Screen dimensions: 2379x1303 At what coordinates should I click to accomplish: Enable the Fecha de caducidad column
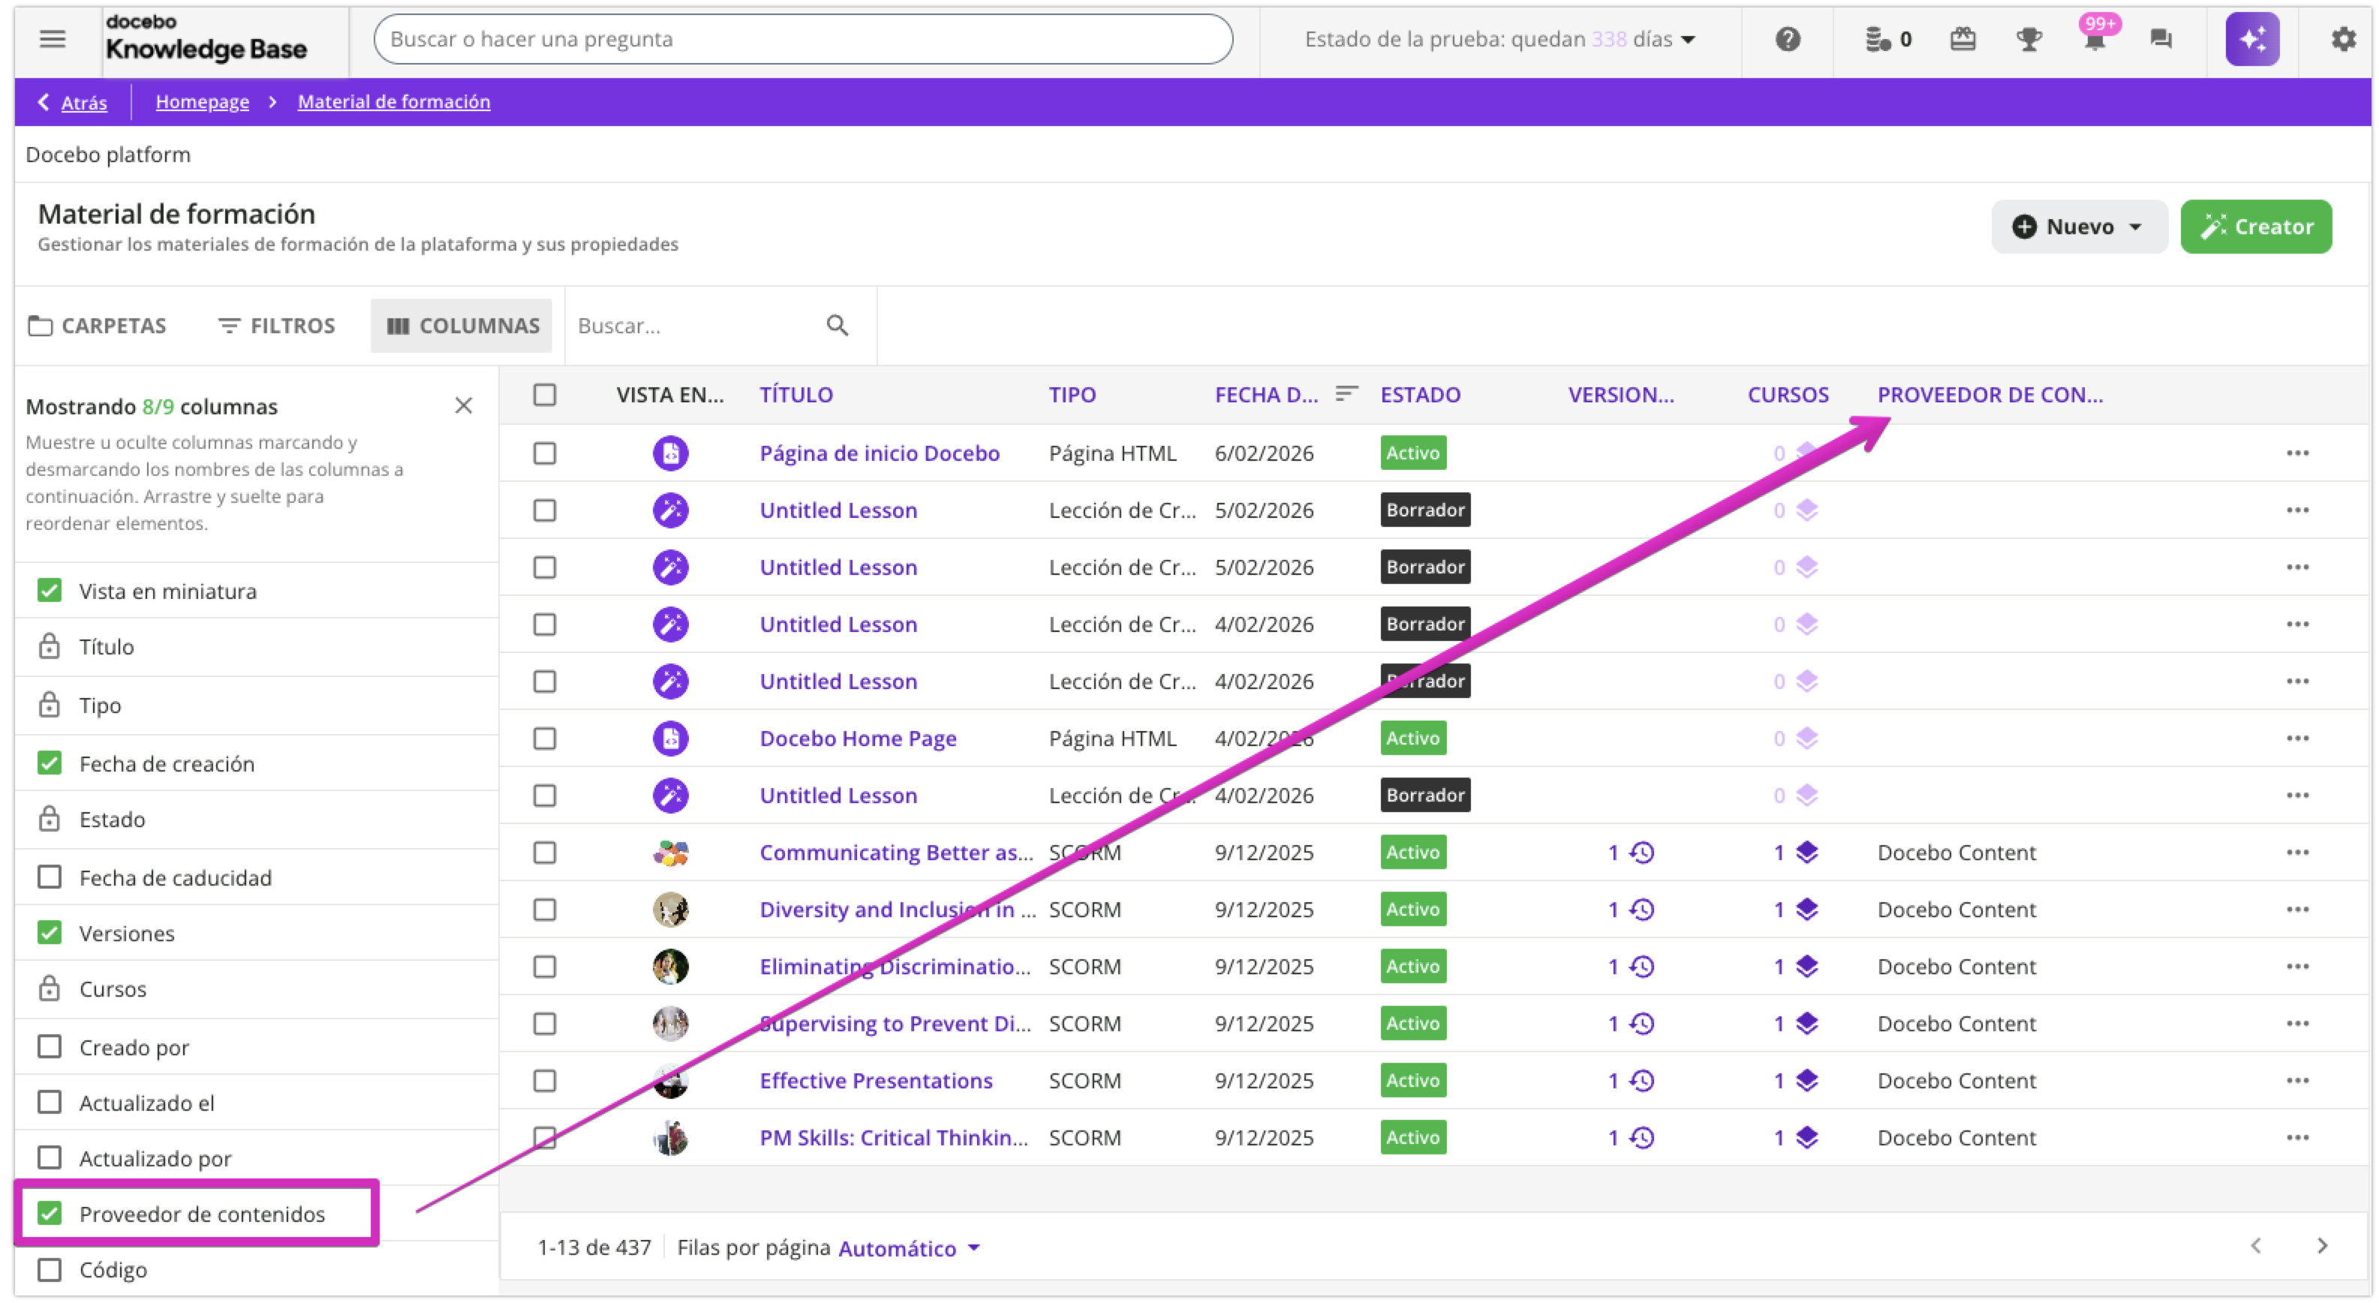[x=50, y=877]
